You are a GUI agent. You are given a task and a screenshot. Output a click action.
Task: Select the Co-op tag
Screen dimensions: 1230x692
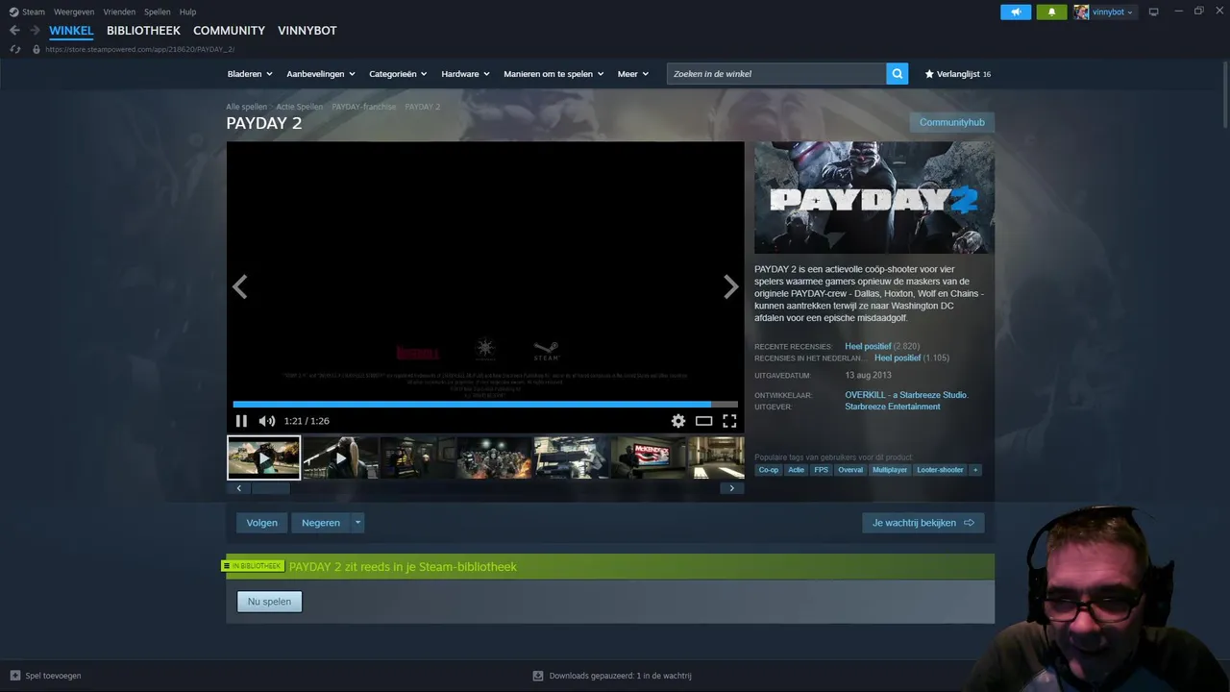click(x=769, y=470)
